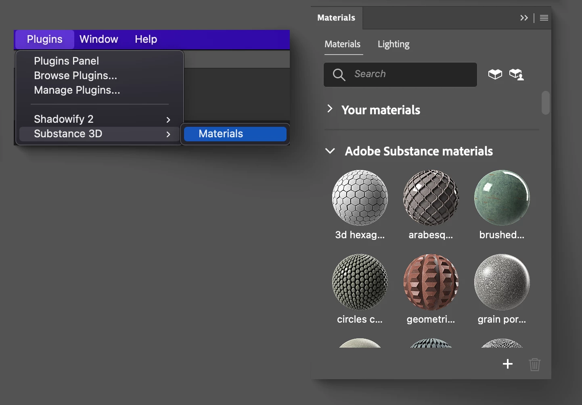
Task: Select the Materials panel title tab
Action: 336,18
